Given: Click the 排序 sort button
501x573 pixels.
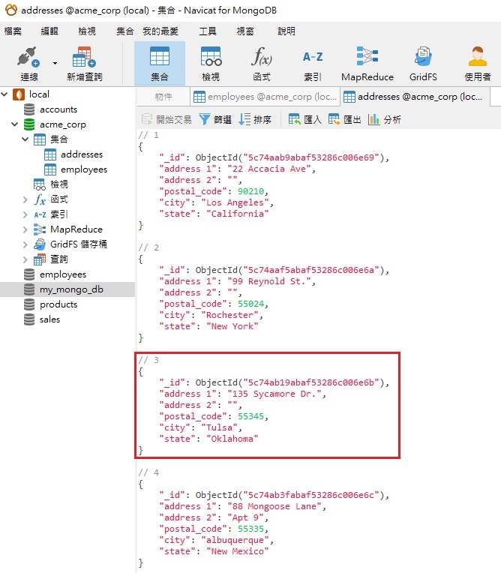Looking at the screenshot, I should coord(255,119).
